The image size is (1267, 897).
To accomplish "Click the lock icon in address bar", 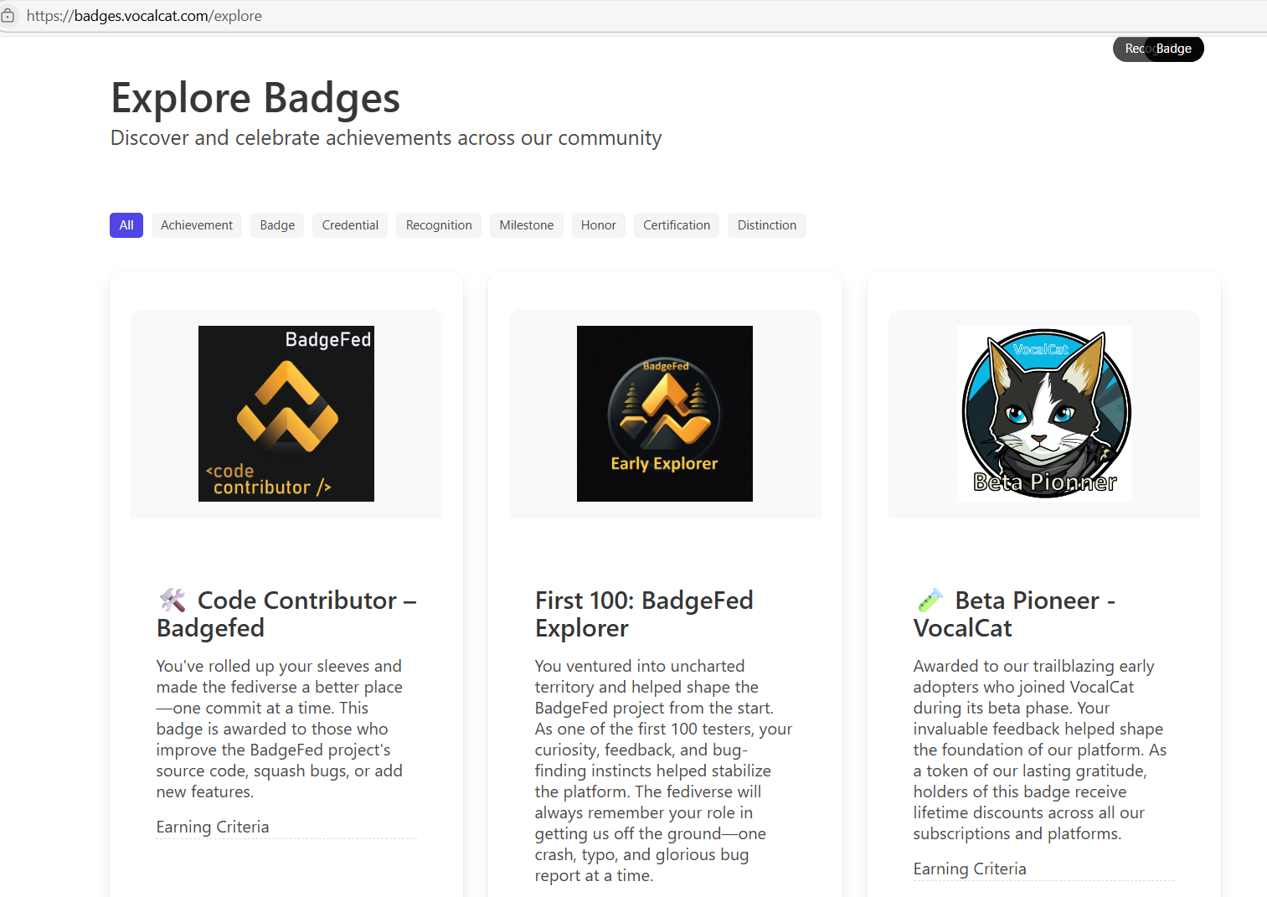I will point(8,16).
